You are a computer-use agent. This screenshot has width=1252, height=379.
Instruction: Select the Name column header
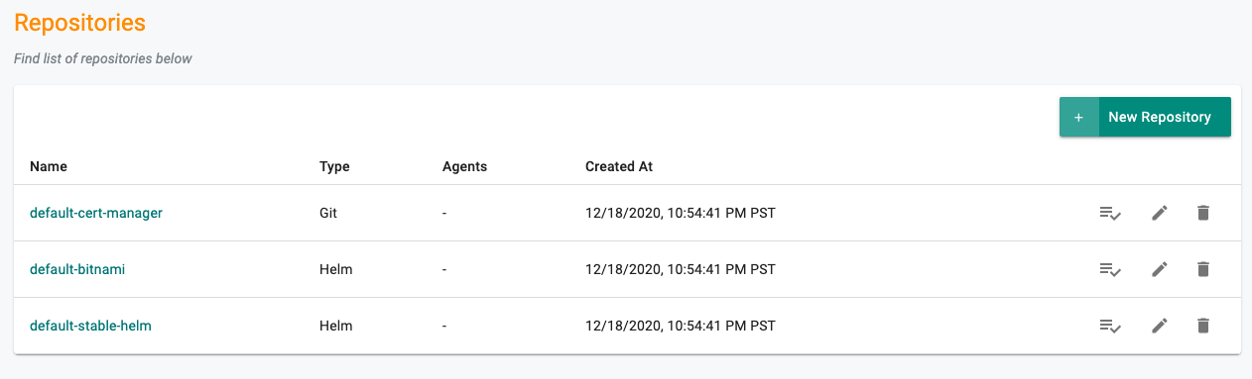tap(49, 166)
